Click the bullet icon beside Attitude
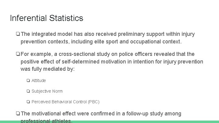219x123 pixels. [x=28, y=80]
